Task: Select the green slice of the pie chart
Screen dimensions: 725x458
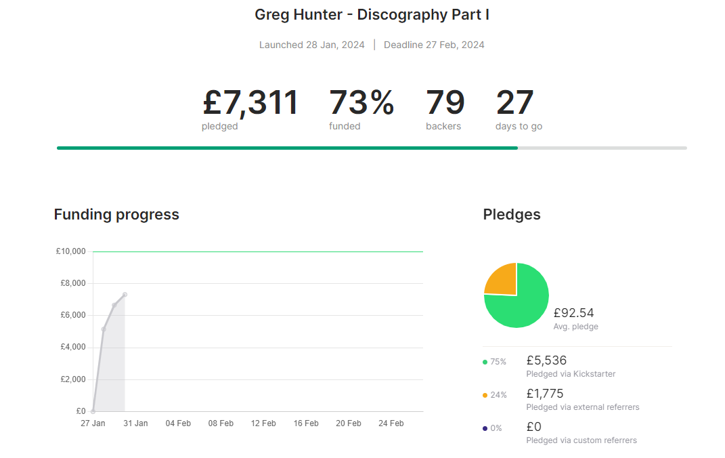Action: tap(521, 305)
